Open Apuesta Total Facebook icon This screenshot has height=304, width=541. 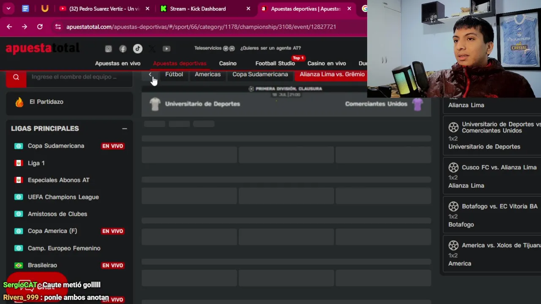123,49
